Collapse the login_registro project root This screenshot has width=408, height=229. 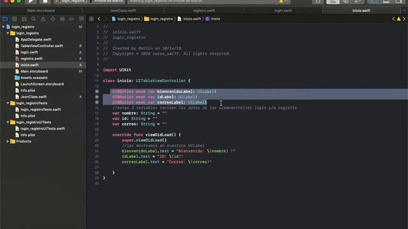click(x=3, y=27)
